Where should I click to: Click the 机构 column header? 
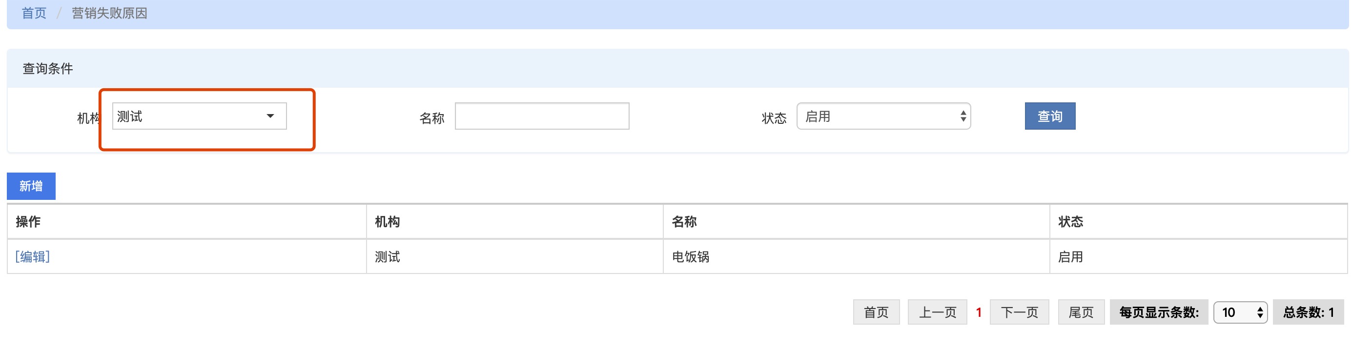point(388,222)
